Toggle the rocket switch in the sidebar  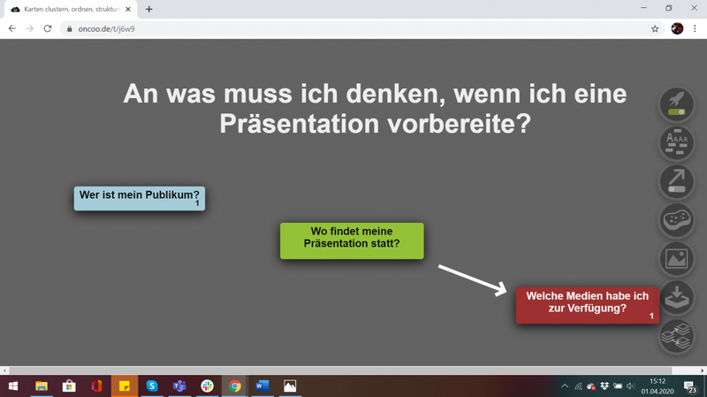[676, 104]
